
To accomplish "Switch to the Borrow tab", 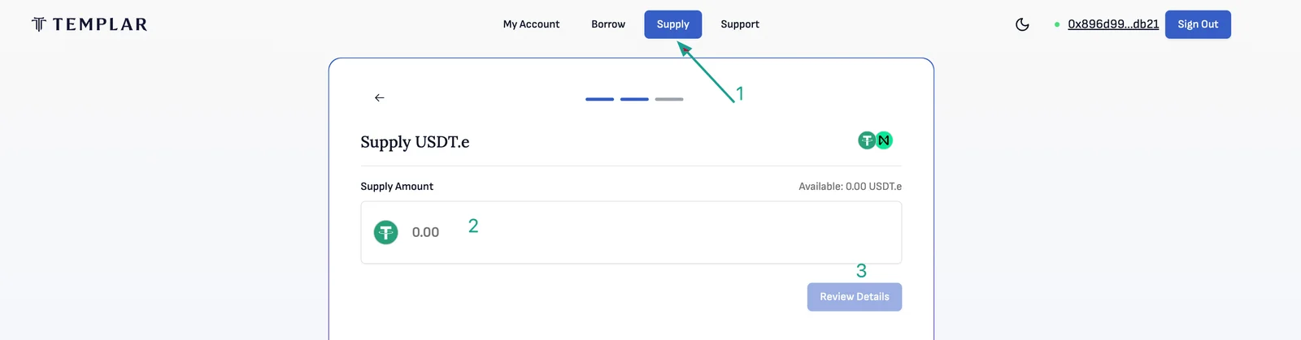I will 608,24.
